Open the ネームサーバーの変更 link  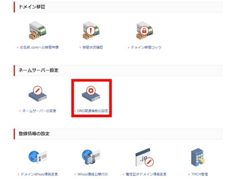coord(39,111)
